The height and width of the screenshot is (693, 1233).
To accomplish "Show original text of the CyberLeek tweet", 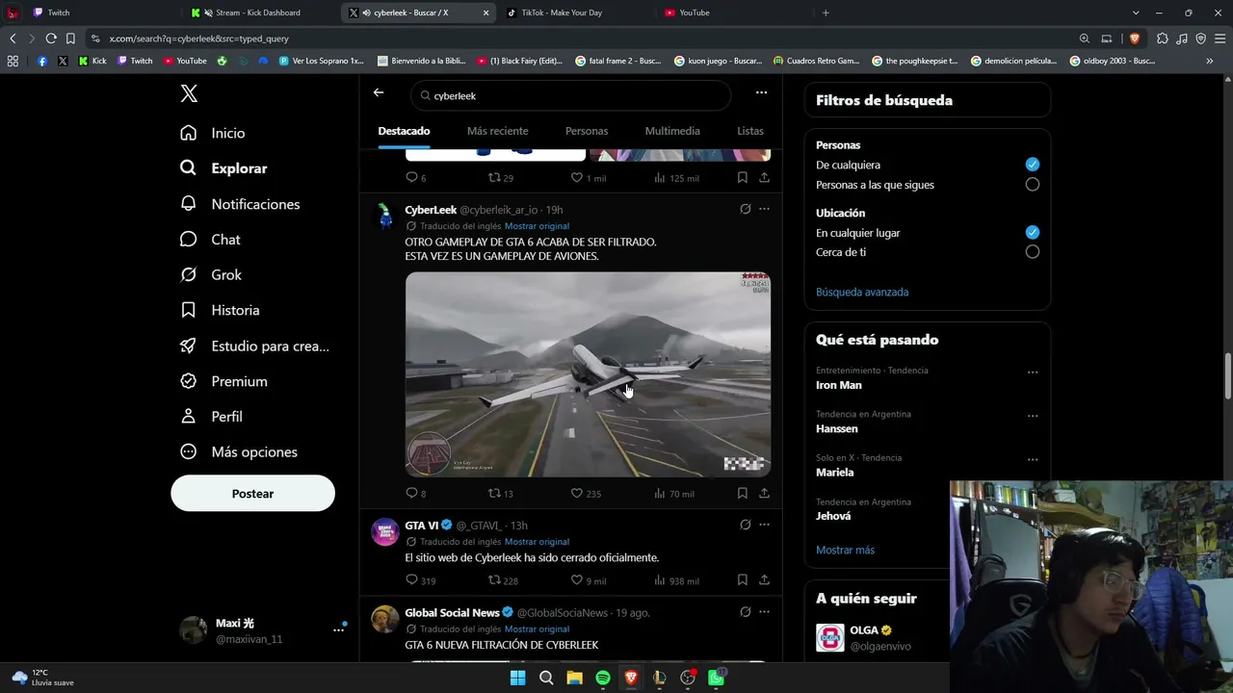I will (x=537, y=226).
